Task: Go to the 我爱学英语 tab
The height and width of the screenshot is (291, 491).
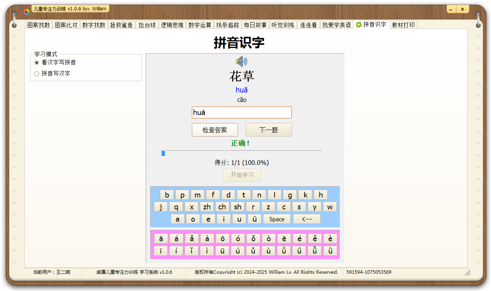Action: pyautogui.click(x=337, y=25)
